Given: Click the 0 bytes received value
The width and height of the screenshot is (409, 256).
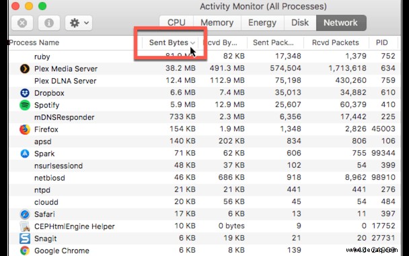Looking at the screenshot, I should tap(231, 226).
